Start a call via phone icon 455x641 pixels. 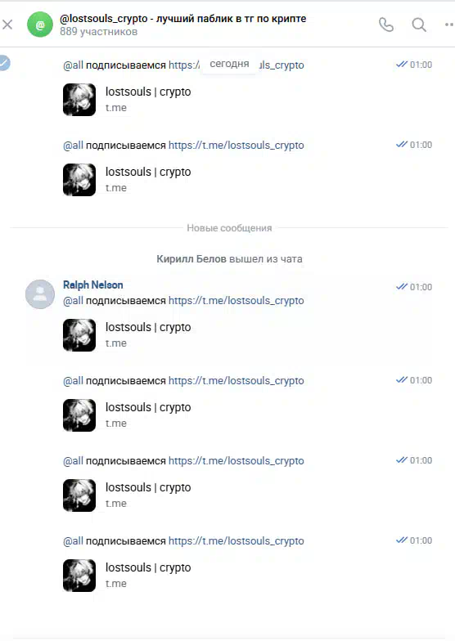tap(386, 25)
